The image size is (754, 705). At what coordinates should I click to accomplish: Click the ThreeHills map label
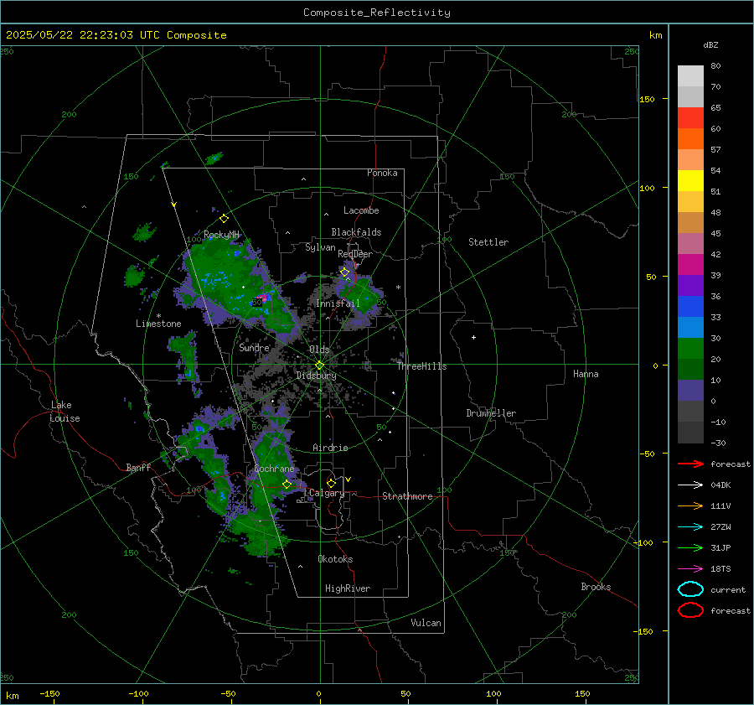[421, 366]
